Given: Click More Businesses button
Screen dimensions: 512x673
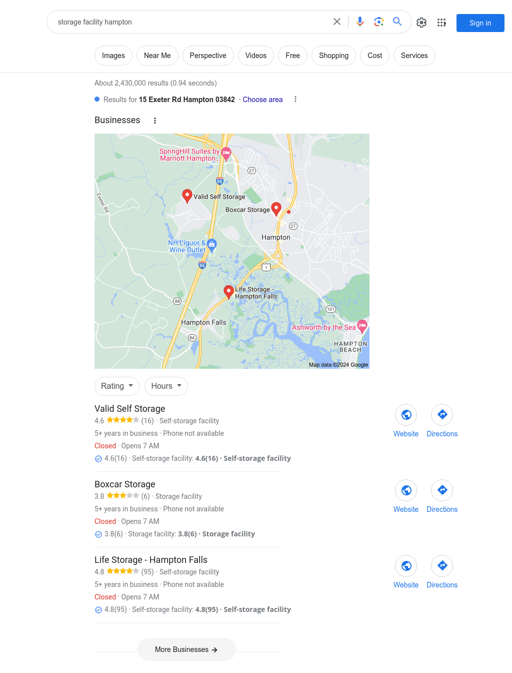Looking at the screenshot, I should [x=186, y=649].
